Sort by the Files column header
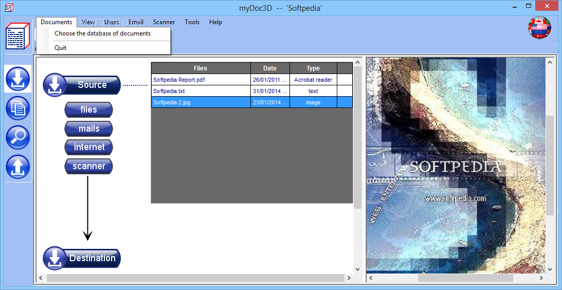Screen dimensions: 562x290 pyautogui.click(x=201, y=68)
